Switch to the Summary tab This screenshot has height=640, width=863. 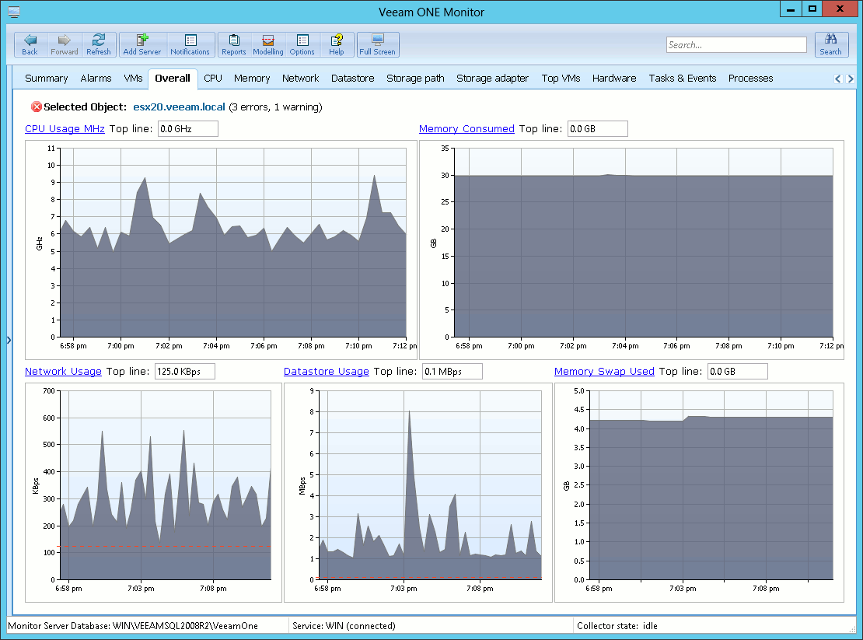[46, 78]
